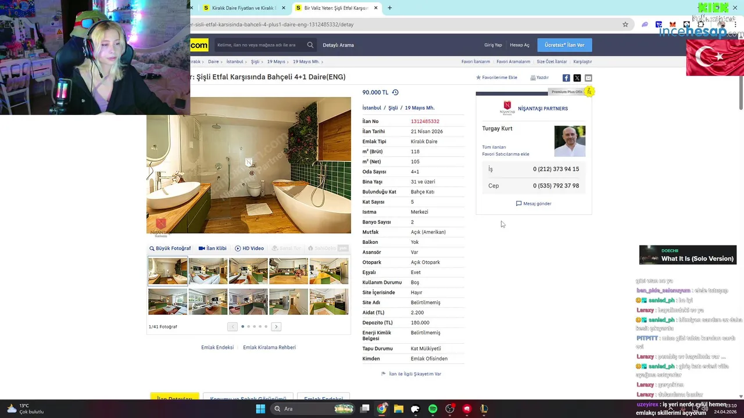
Task: Open the red taskbar app icon
Action: [x=467, y=409]
